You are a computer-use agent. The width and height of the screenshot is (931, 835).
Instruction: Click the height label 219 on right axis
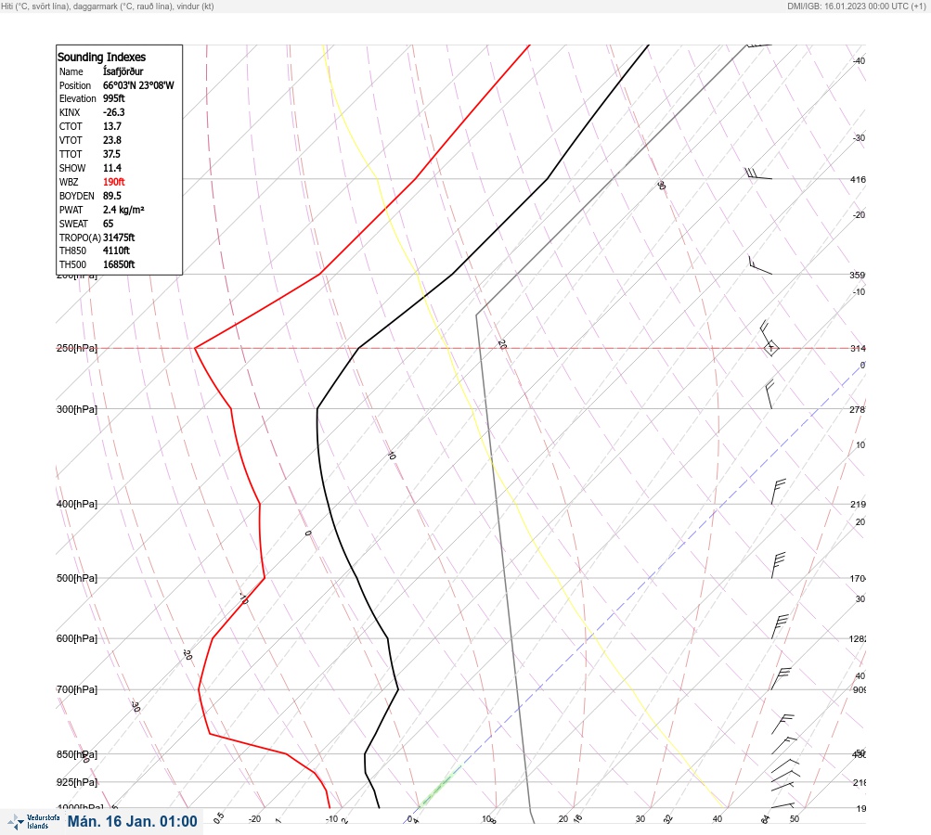click(x=858, y=504)
